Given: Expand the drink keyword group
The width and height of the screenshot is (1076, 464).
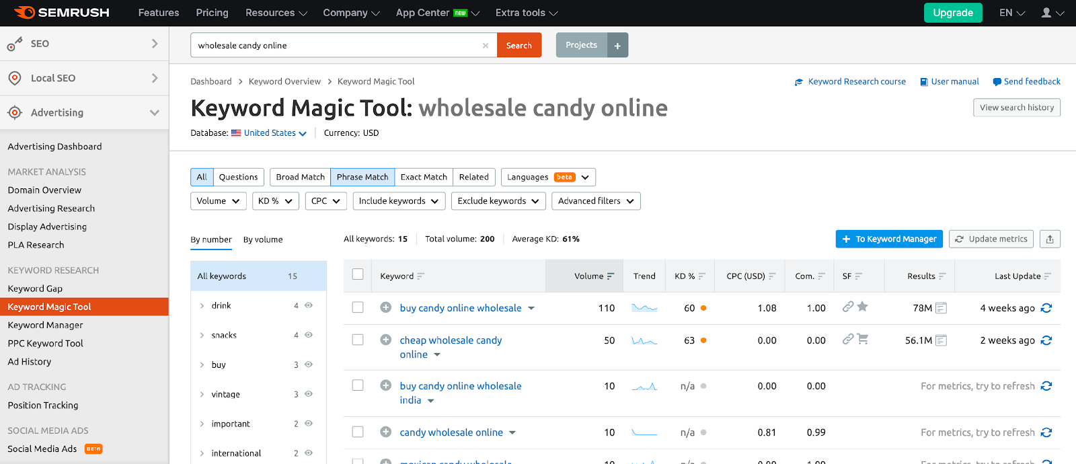Looking at the screenshot, I should 202,306.
